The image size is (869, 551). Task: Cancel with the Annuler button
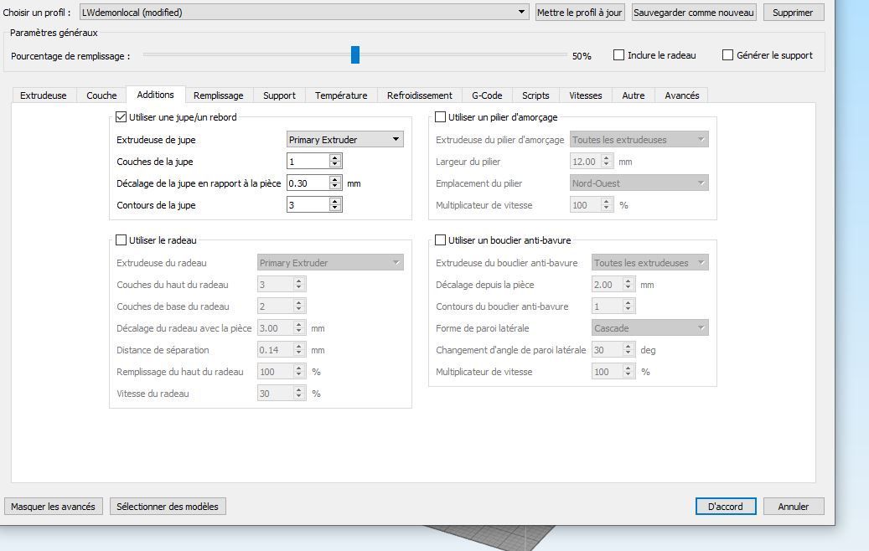tap(793, 506)
